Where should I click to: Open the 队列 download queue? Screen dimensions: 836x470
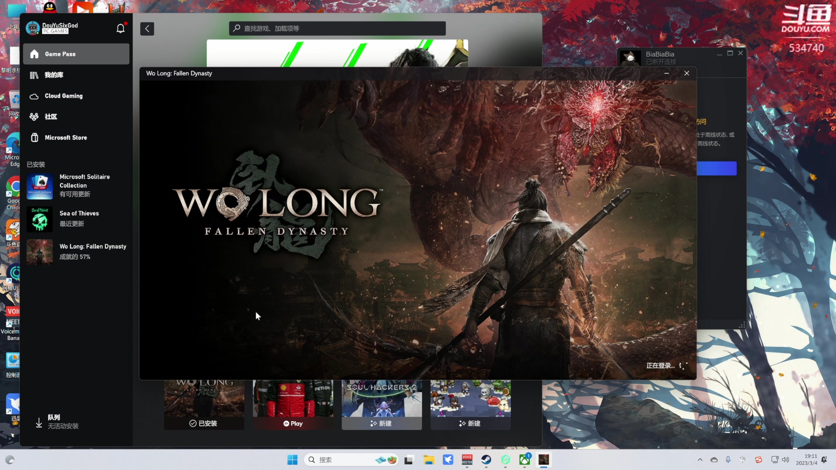(x=76, y=422)
